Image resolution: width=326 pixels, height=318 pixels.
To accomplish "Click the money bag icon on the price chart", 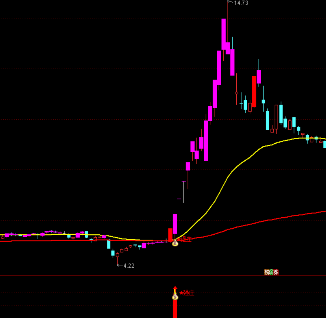I will coord(175,243).
